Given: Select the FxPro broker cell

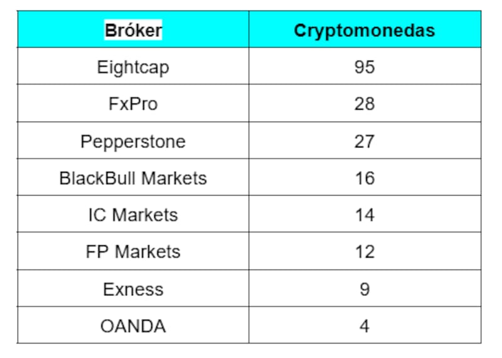Looking at the screenshot, I should tap(133, 103).
